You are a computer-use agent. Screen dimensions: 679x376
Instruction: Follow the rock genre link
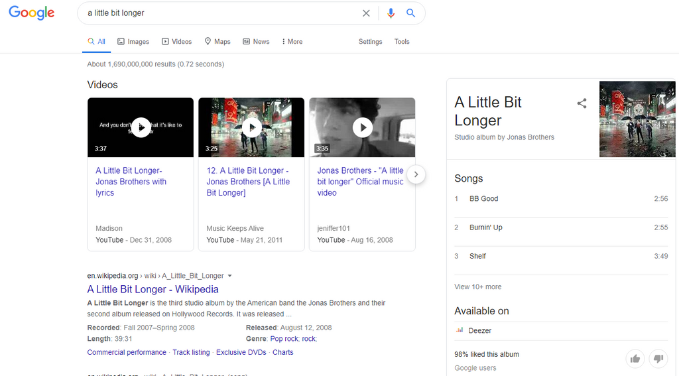[309, 339]
